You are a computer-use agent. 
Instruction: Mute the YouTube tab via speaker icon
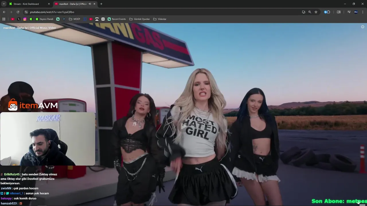point(90,4)
